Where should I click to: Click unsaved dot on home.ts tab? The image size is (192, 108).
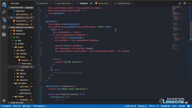(x=91, y=3)
